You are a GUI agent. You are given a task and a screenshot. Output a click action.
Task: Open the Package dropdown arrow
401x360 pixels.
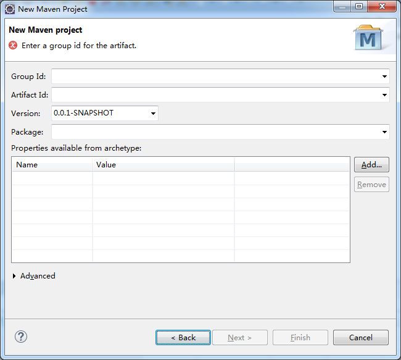[384, 132]
